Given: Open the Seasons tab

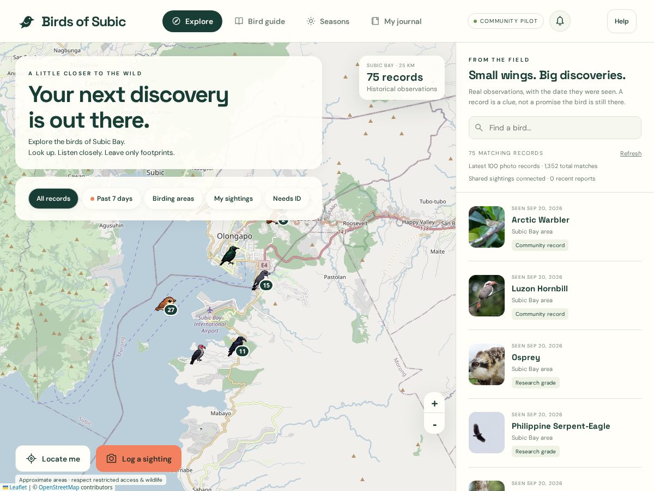Looking at the screenshot, I should pyautogui.click(x=328, y=21).
